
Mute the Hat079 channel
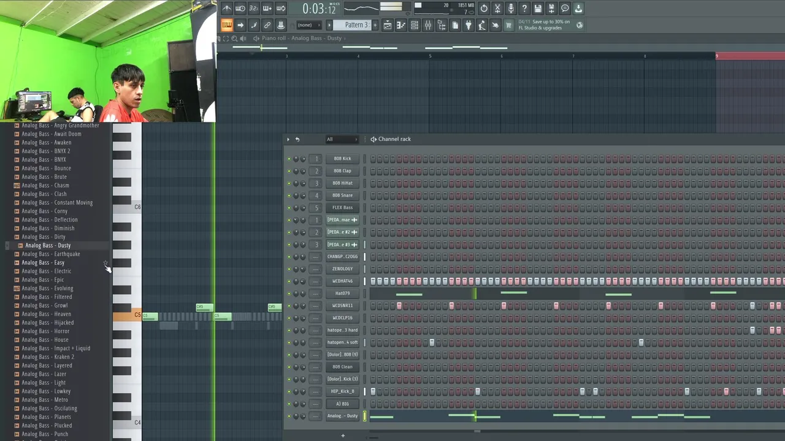point(289,293)
